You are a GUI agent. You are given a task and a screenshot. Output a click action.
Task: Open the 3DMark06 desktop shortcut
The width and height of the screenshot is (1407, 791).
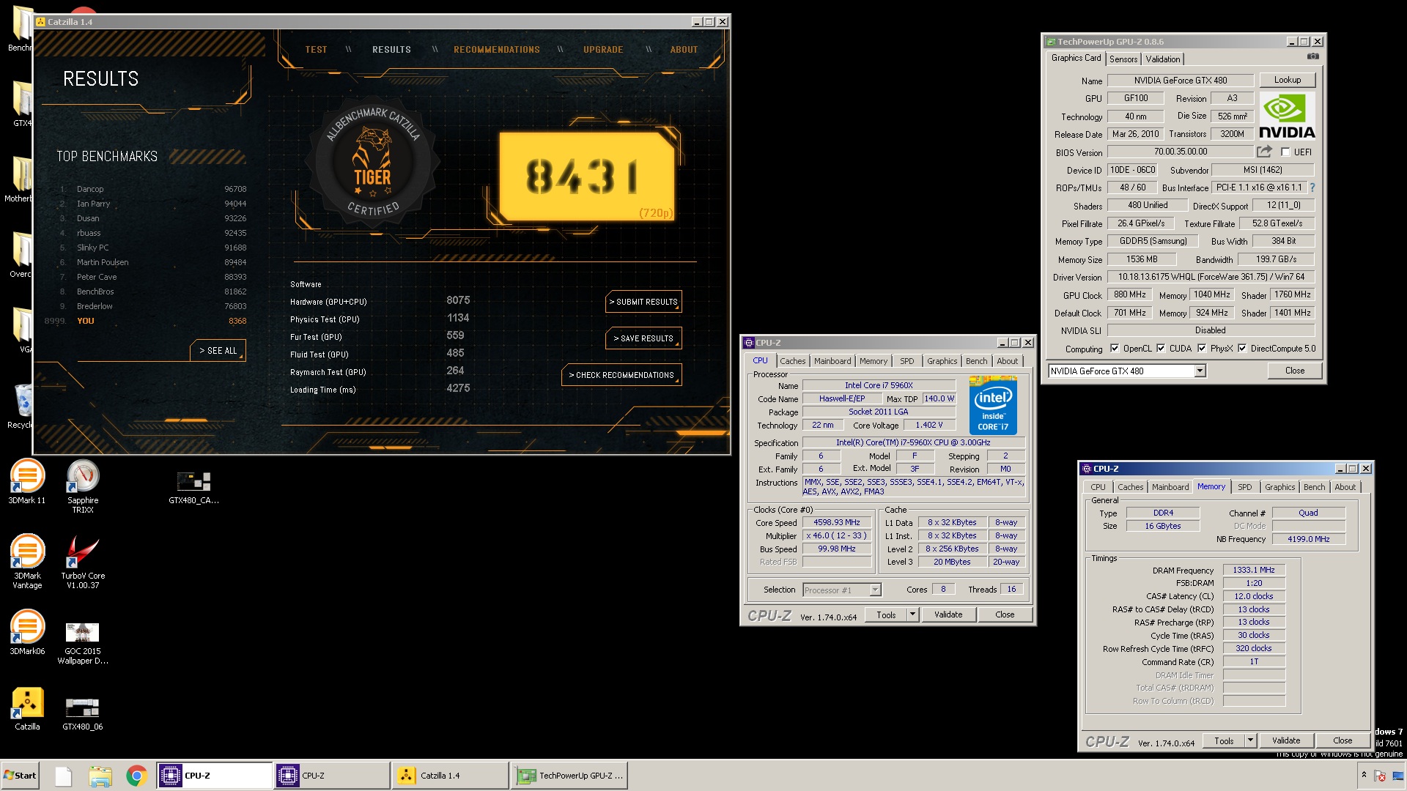pyautogui.click(x=27, y=632)
